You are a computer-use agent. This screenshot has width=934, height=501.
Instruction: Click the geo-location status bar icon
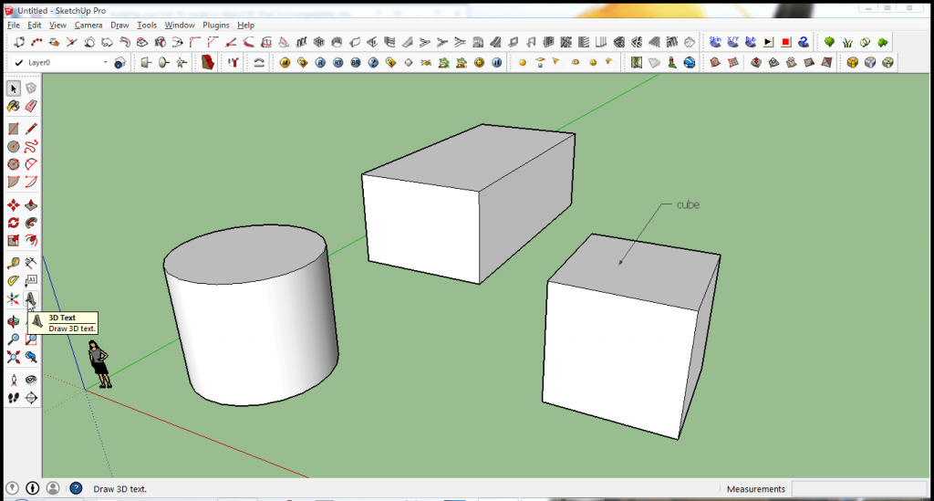click(x=12, y=488)
